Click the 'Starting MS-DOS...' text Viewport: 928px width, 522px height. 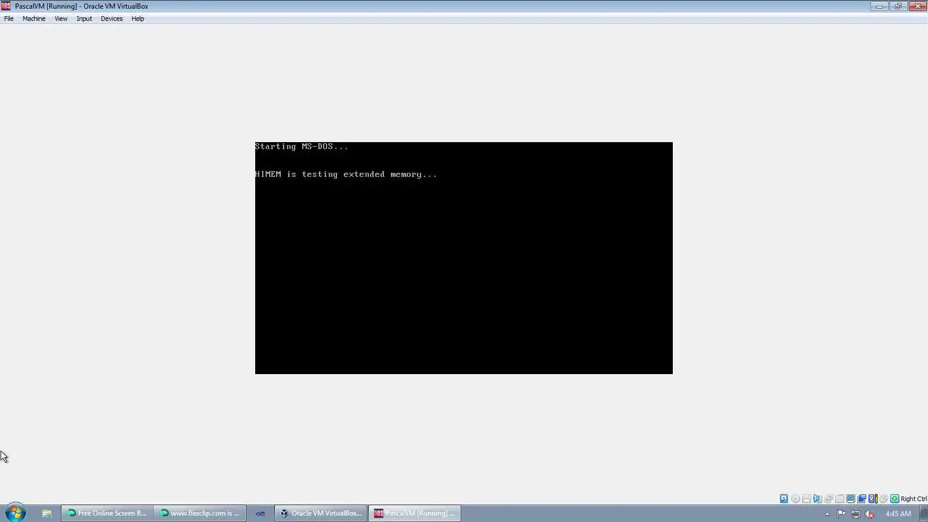click(x=302, y=147)
